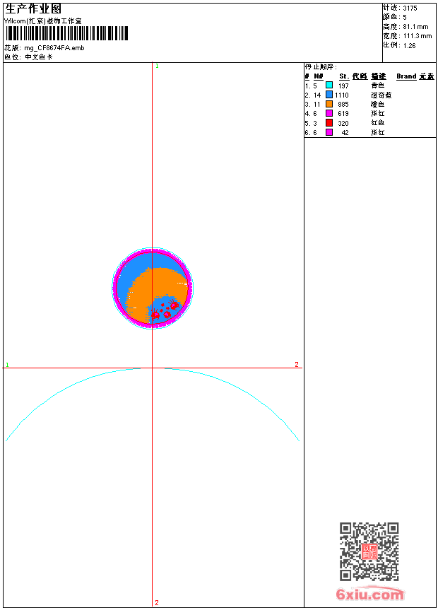Click the "Brand" column header
438x608 pixels.
coord(406,76)
